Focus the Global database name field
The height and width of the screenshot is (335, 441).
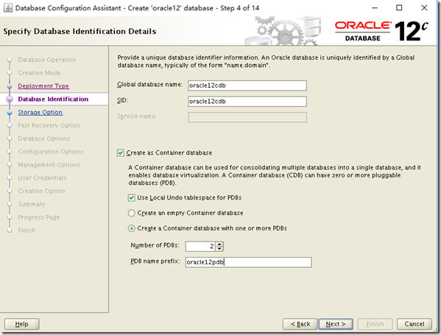click(247, 85)
